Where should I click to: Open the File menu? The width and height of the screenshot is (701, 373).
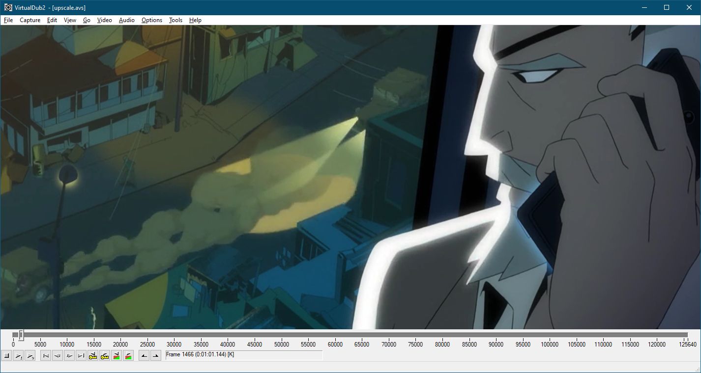[8, 20]
